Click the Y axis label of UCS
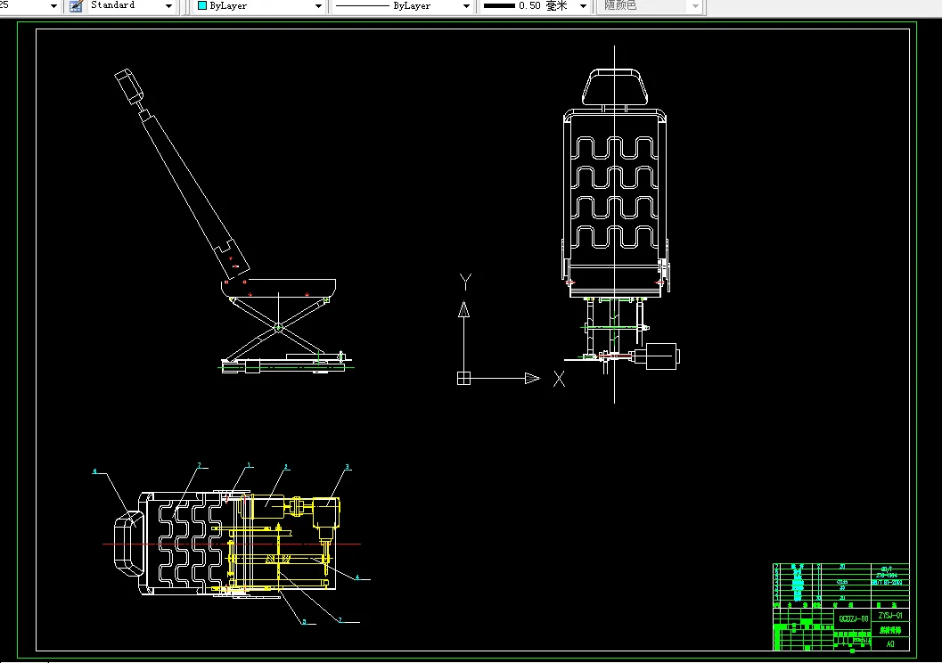Screen dimensions: 942x663 465,281
